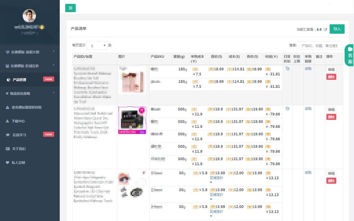Image resolution: width=354 pixels, height=221 pixels.
Task: Collapse the 运费模板-智能计算 submenu chevron
Action: pyautogui.click(x=54, y=51)
